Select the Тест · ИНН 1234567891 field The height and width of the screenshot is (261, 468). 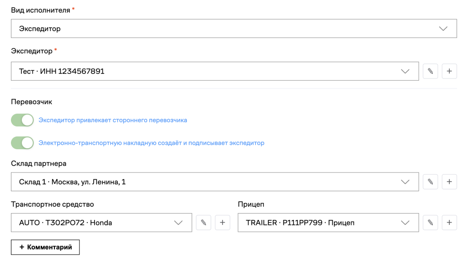tap(215, 71)
